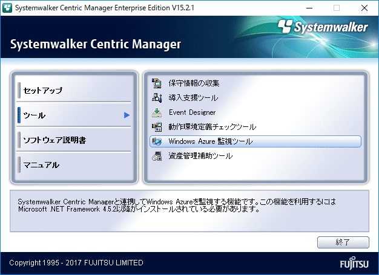Open the マニュアル menu section
Viewport: 379px width, 275px height.
[74, 165]
